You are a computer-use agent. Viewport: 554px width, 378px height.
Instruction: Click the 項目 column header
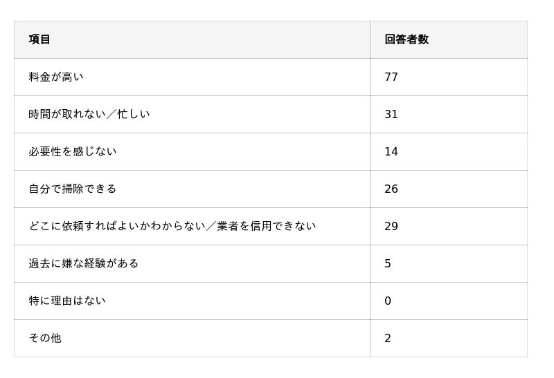(39, 39)
